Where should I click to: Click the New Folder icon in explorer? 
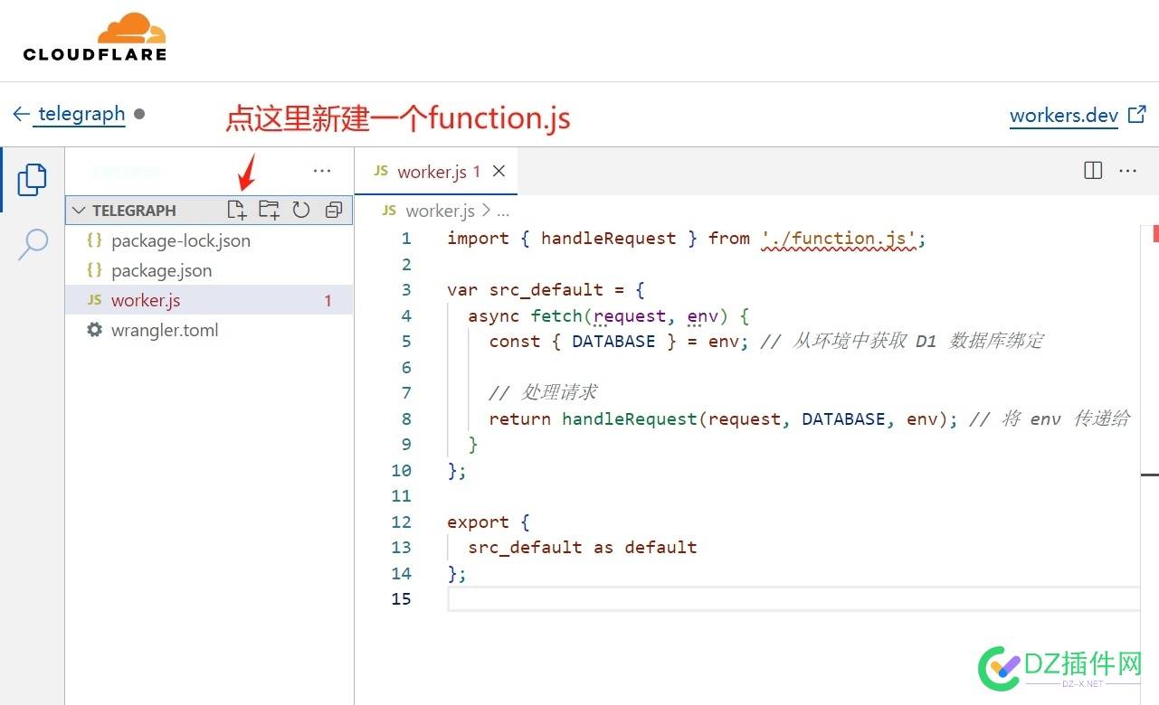pos(269,210)
